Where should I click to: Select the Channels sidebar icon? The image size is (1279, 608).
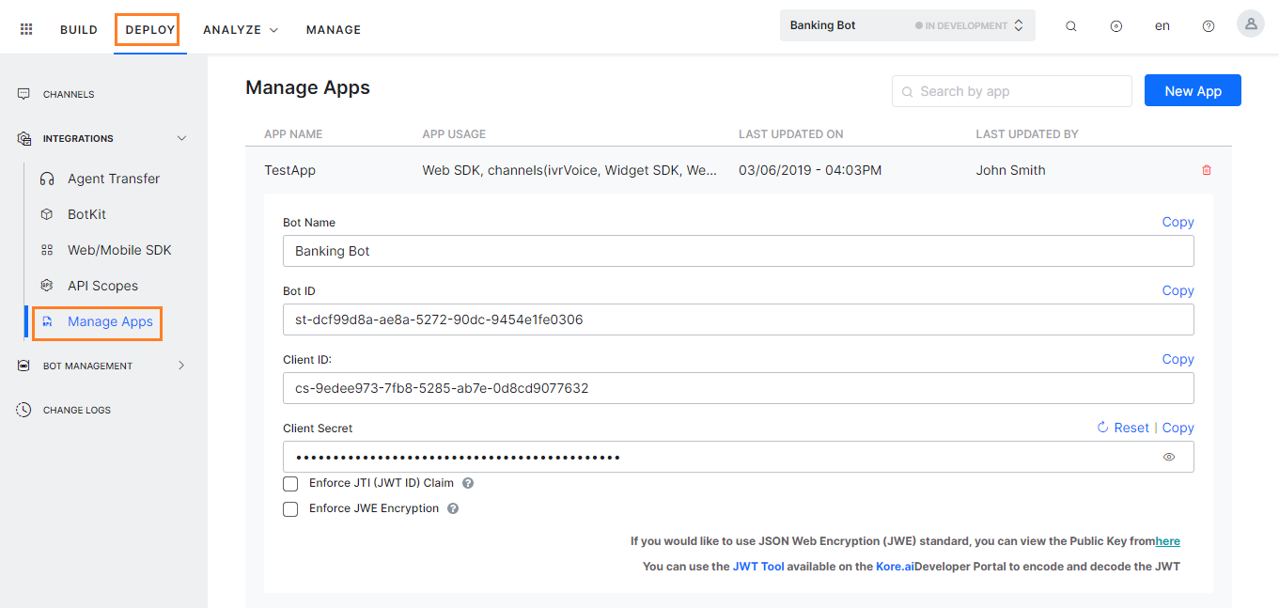[x=23, y=93]
